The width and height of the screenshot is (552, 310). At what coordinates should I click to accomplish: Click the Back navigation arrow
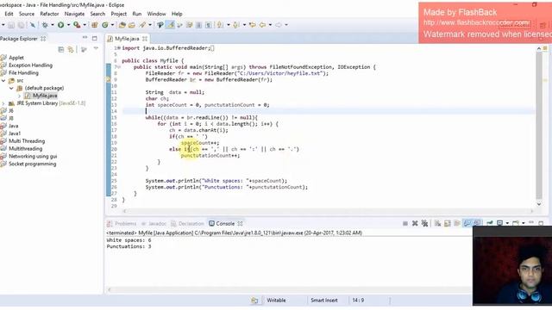click(x=262, y=25)
